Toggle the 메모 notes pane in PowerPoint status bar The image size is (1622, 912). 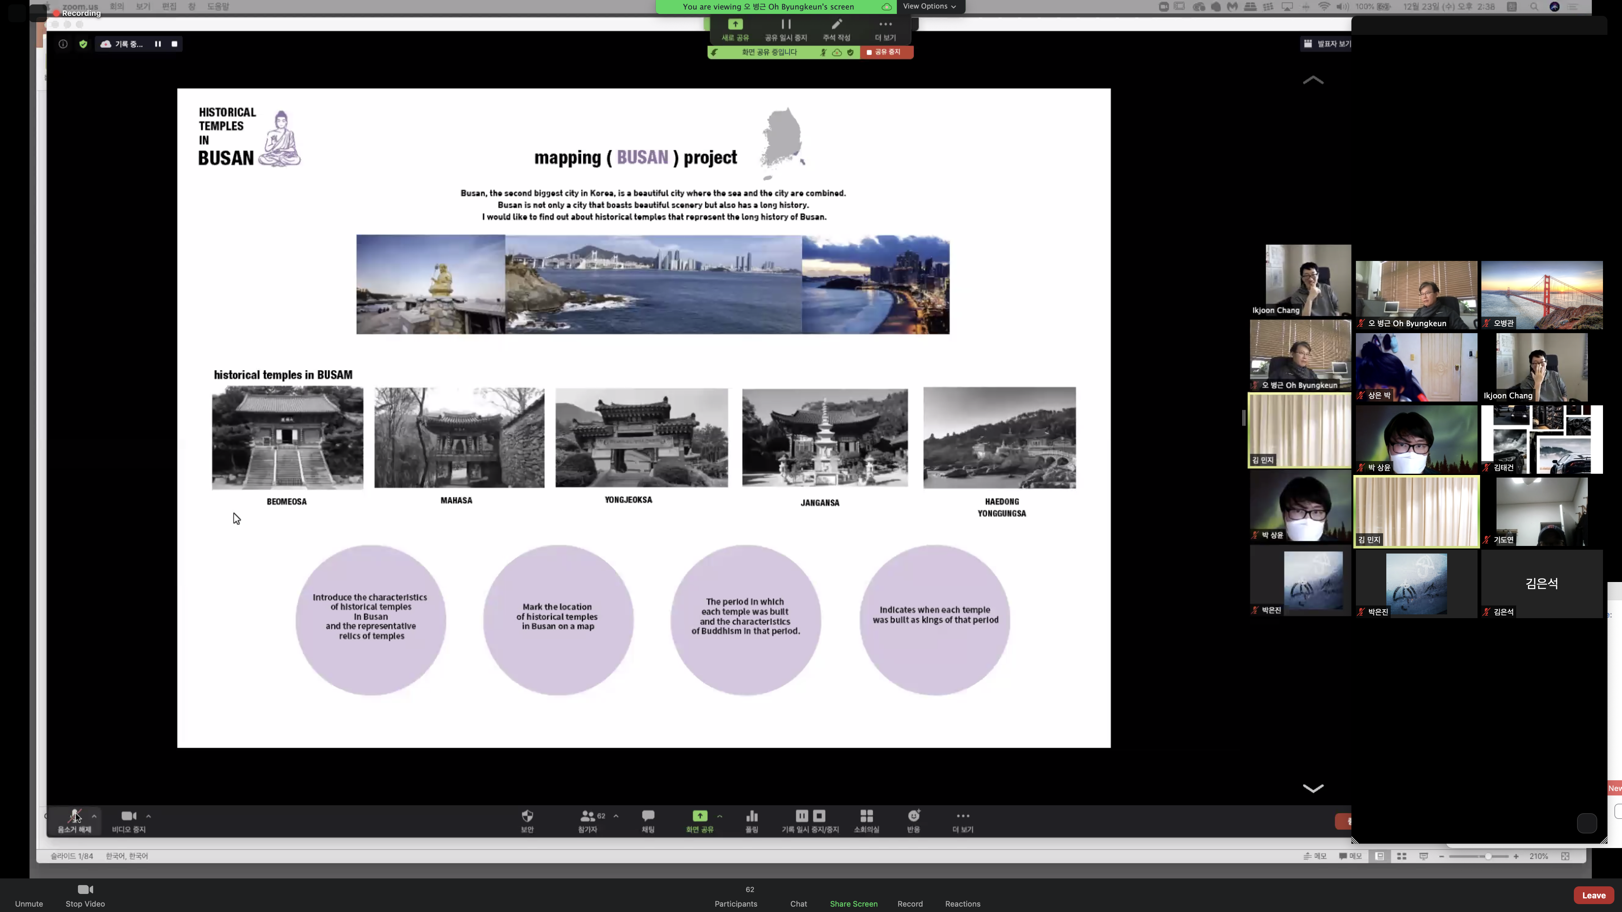click(1315, 856)
